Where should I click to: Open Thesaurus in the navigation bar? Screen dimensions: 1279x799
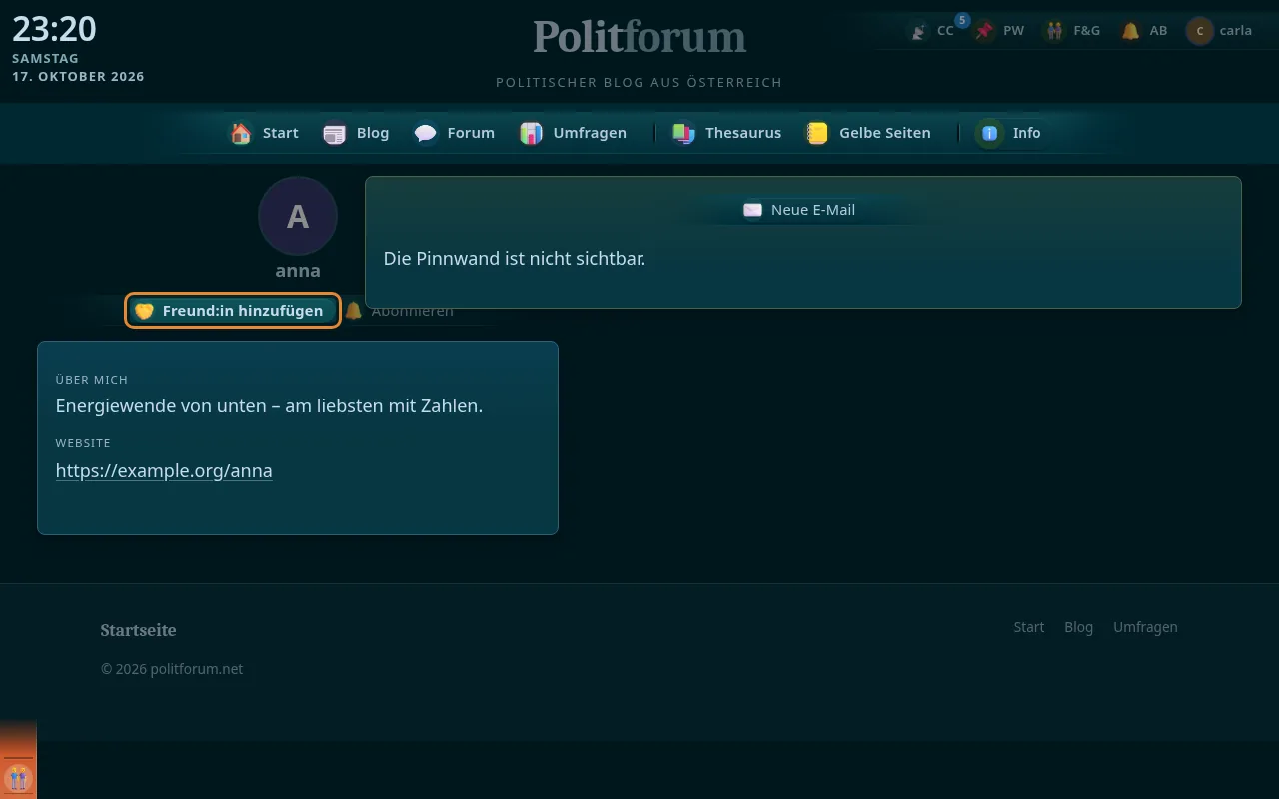pos(743,133)
